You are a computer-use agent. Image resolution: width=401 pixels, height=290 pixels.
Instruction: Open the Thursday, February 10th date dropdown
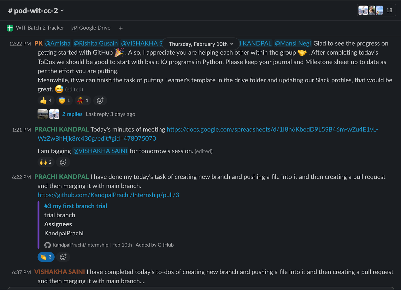pos(201,44)
